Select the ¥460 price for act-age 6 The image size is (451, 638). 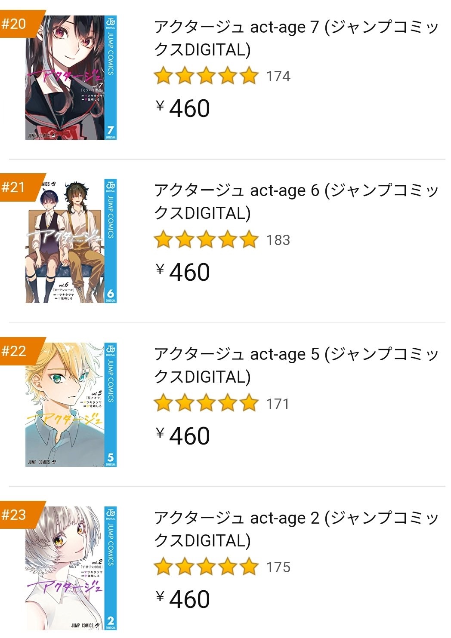pos(183,272)
